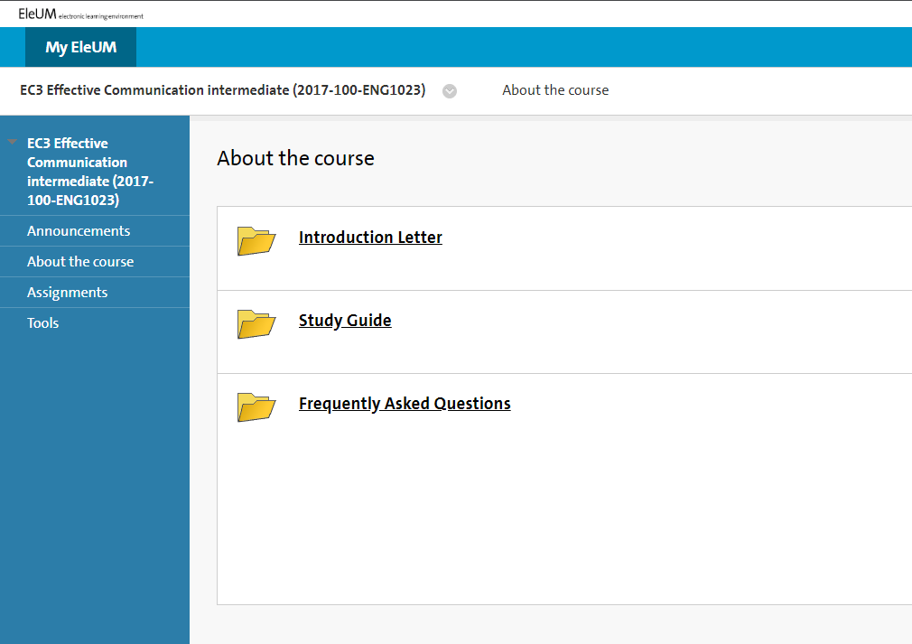
Task: Click the Study Guide folder icon
Action: 256,324
